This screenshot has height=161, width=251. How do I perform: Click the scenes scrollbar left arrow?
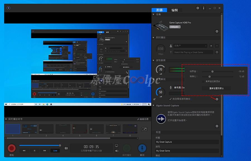(5, 138)
